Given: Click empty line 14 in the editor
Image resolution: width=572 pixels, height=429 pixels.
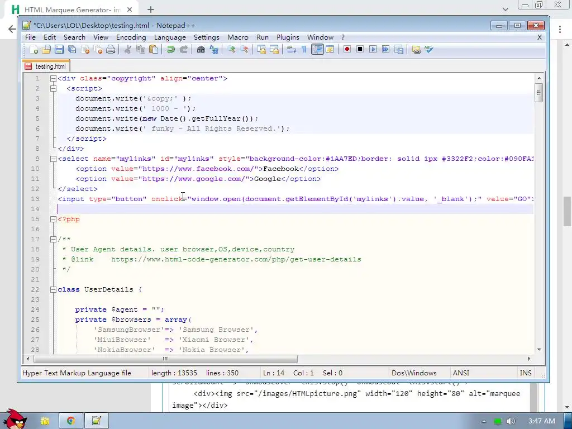Looking at the screenshot, I should pyautogui.click(x=295, y=209).
